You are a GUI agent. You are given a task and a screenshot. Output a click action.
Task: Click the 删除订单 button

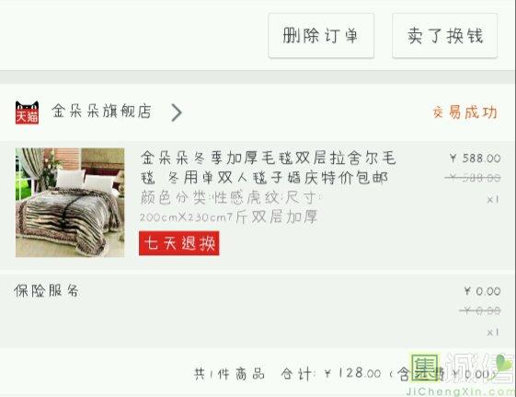321,36
